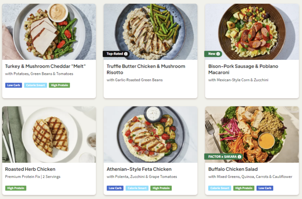Image resolution: width=302 pixels, height=199 pixels.
Task: Click Low Carb tag on Turkey Melt card
Action: pos(14,85)
